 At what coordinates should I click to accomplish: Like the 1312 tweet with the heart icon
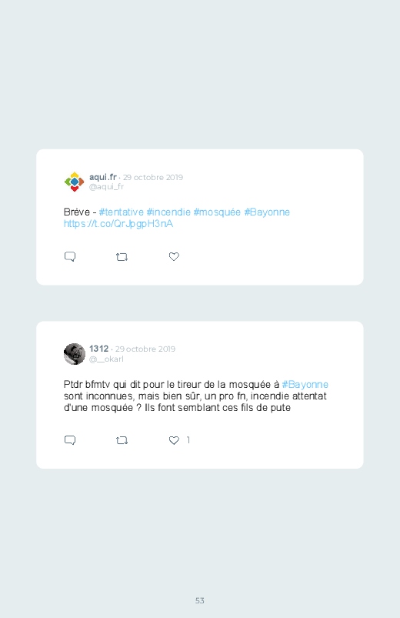click(x=174, y=440)
